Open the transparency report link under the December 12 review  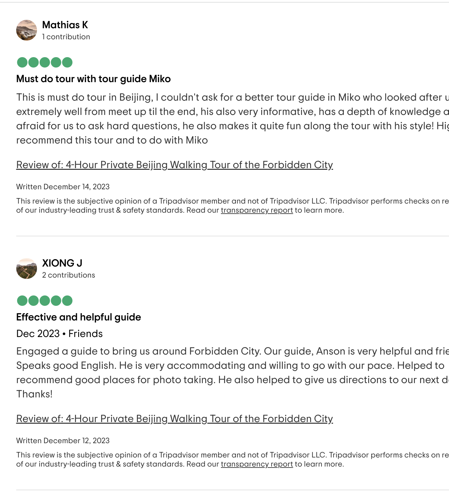(x=257, y=464)
